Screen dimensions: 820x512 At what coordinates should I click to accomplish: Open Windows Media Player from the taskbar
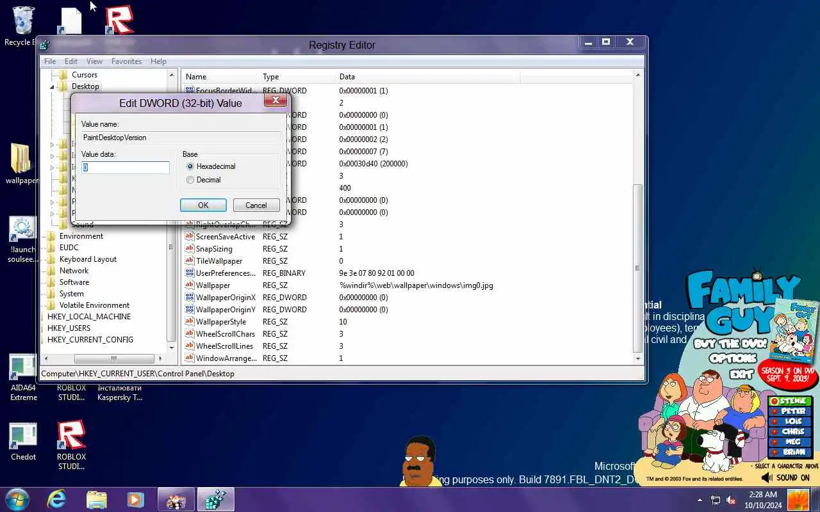coord(135,499)
